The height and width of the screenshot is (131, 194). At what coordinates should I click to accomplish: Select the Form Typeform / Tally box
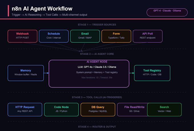[x=116, y=36]
